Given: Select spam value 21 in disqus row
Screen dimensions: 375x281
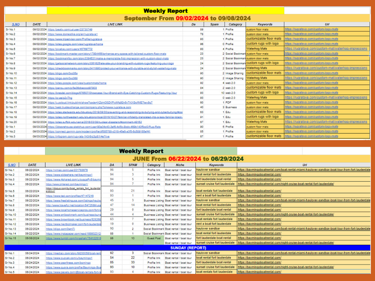Looking at the screenshot, I should 133,191.
